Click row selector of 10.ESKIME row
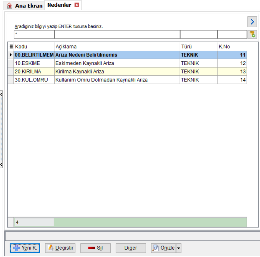 pos(11,63)
